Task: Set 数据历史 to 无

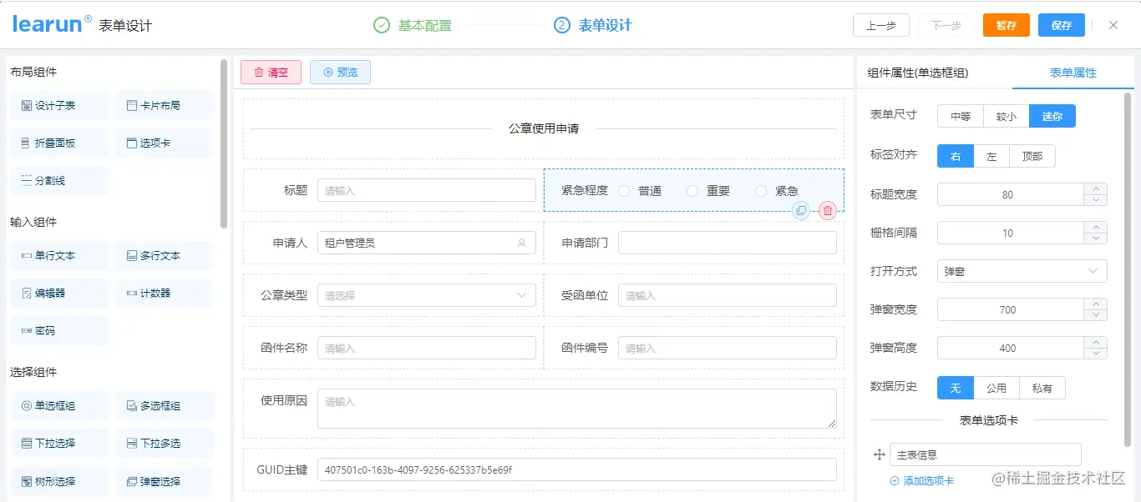Action: (x=956, y=388)
